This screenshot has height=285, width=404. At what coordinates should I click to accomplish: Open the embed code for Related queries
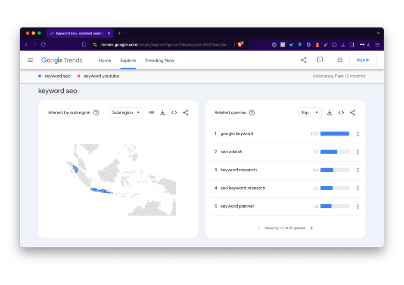coord(341,112)
